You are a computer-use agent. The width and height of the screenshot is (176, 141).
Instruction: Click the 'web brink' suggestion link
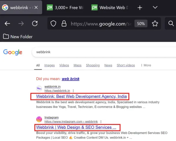coord(70,79)
